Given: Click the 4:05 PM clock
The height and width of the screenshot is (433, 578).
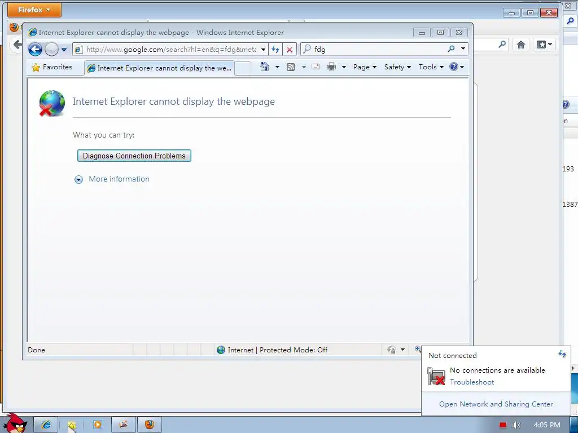Looking at the screenshot, I should pyautogui.click(x=546, y=425).
